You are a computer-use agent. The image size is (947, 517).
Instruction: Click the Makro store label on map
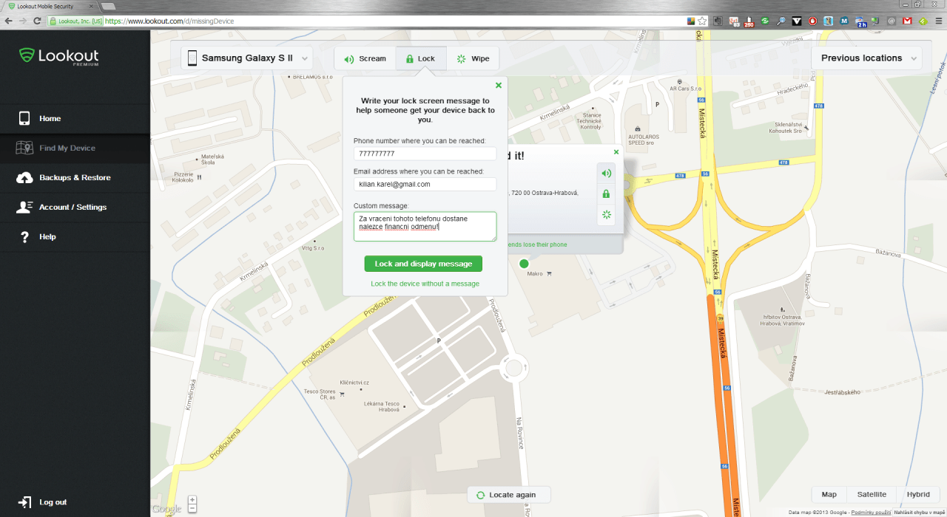tap(535, 274)
